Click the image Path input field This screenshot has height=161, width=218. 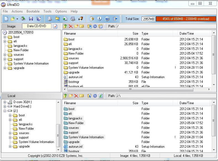point(167,26)
